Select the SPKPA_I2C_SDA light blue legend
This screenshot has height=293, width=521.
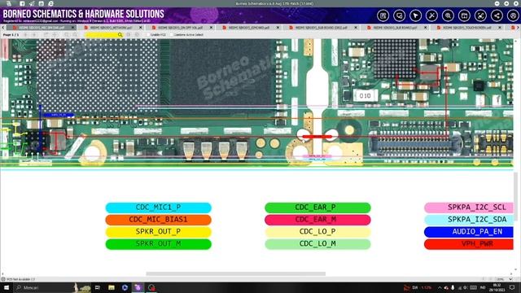(469, 220)
